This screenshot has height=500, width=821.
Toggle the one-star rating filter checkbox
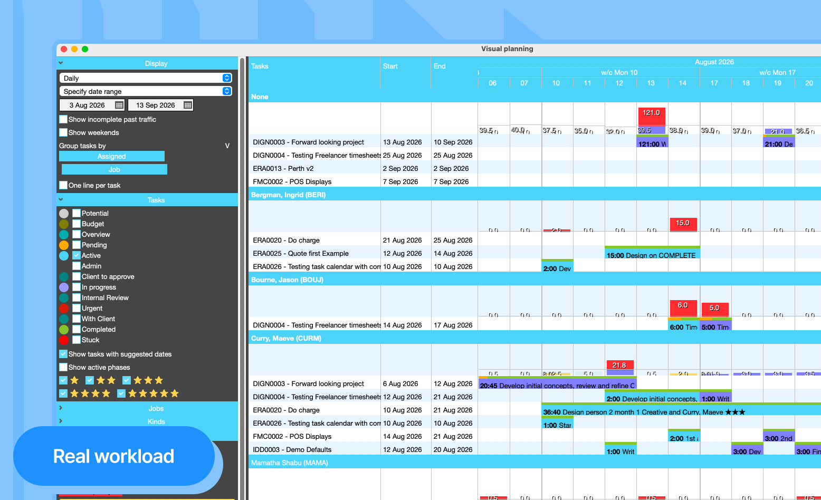click(x=63, y=380)
